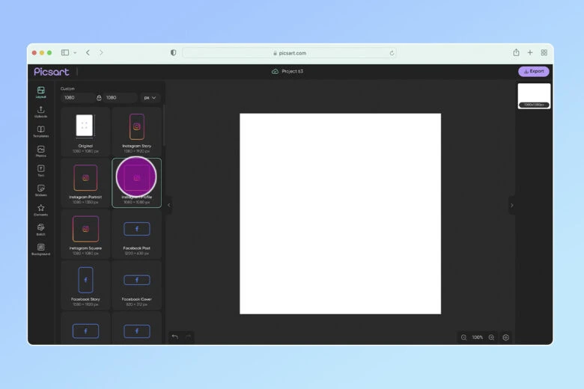The width and height of the screenshot is (584, 389).
Task: Open the px units dropdown
Action: coord(150,97)
